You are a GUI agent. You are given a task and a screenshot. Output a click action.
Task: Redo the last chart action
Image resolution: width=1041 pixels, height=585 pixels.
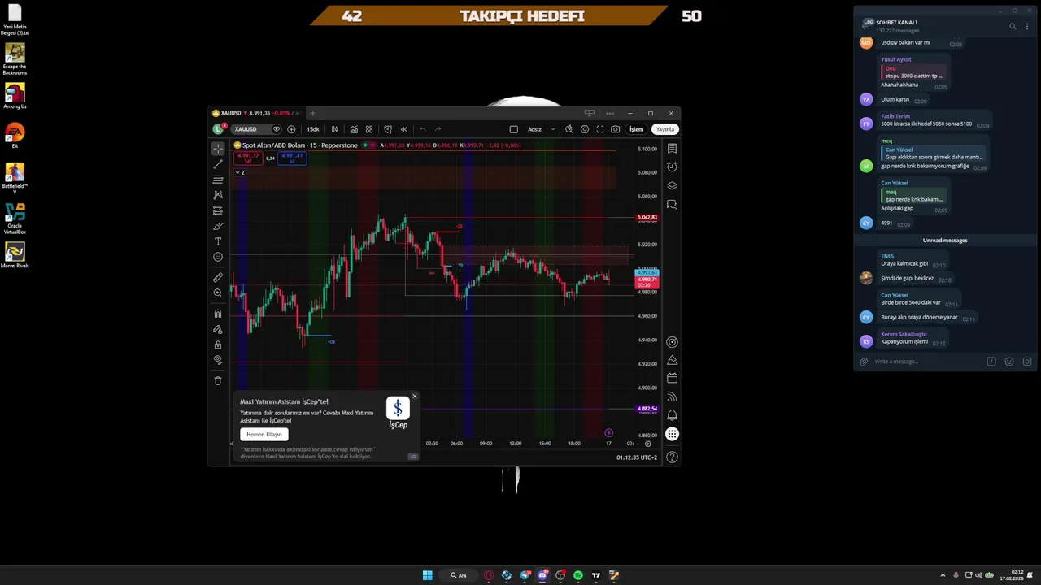438,129
